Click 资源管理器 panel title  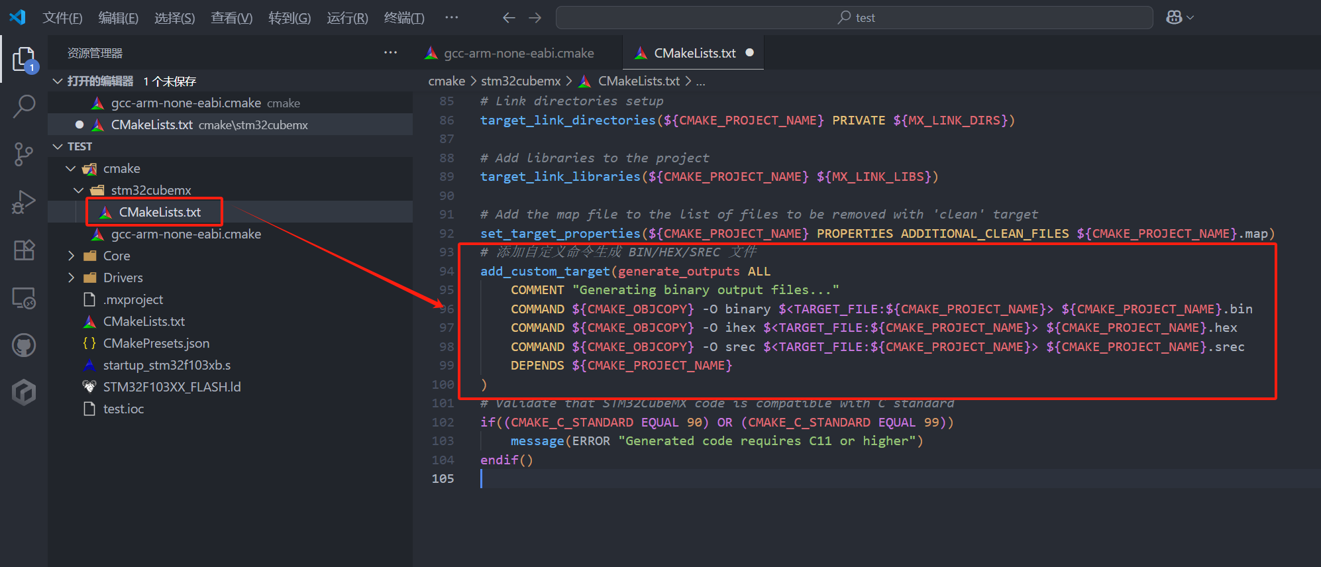pyautogui.click(x=95, y=53)
